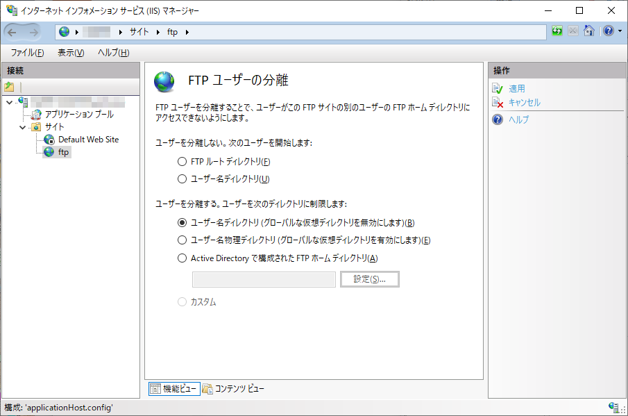Open dropdown arrow after globe in address bar
Image resolution: width=628 pixels, height=416 pixels.
(76, 32)
